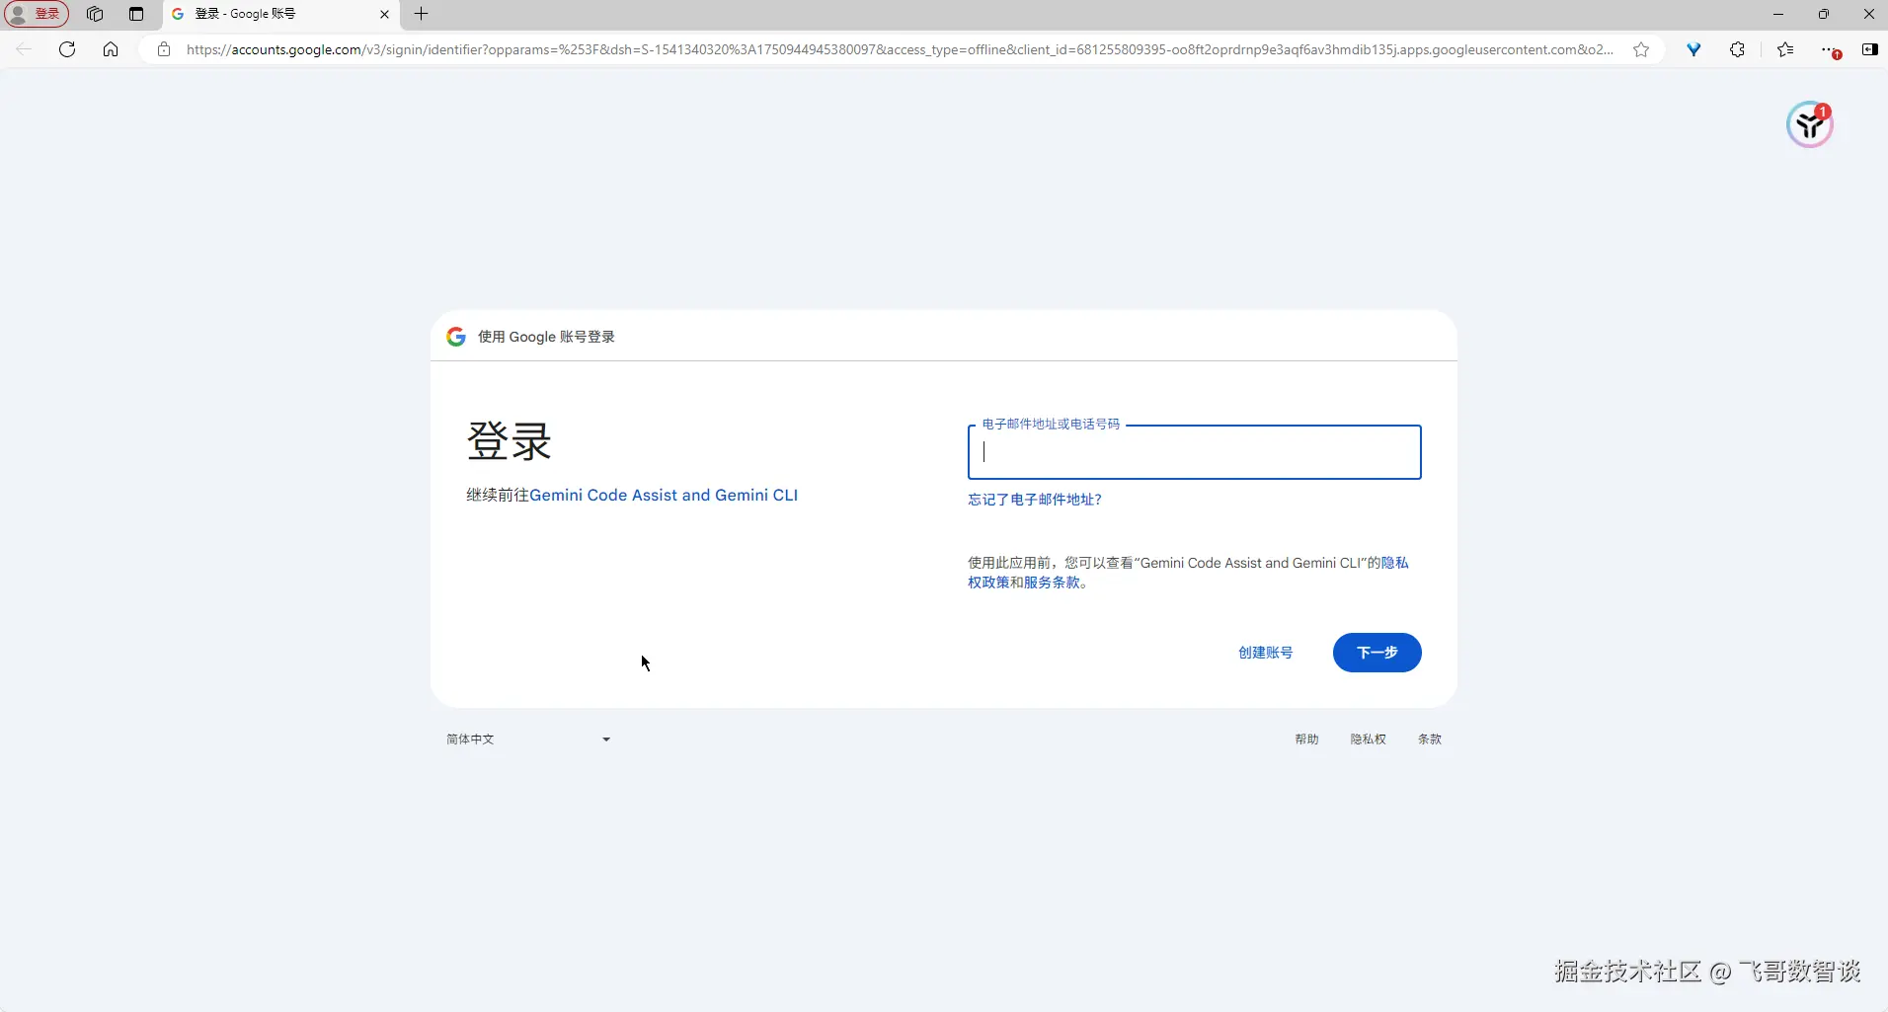Click the 登录 sign-in heading text
The width and height of the screenshot is (1888, 1012).
point(509,441)
